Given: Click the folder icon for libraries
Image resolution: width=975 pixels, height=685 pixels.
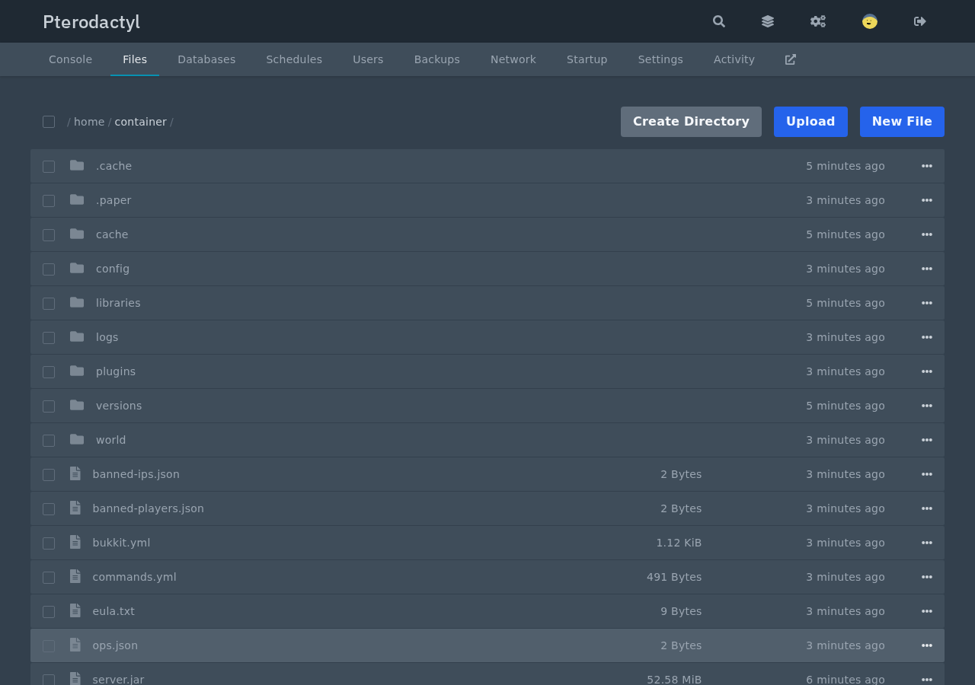Looking at the screenshot, I should 77,302.
